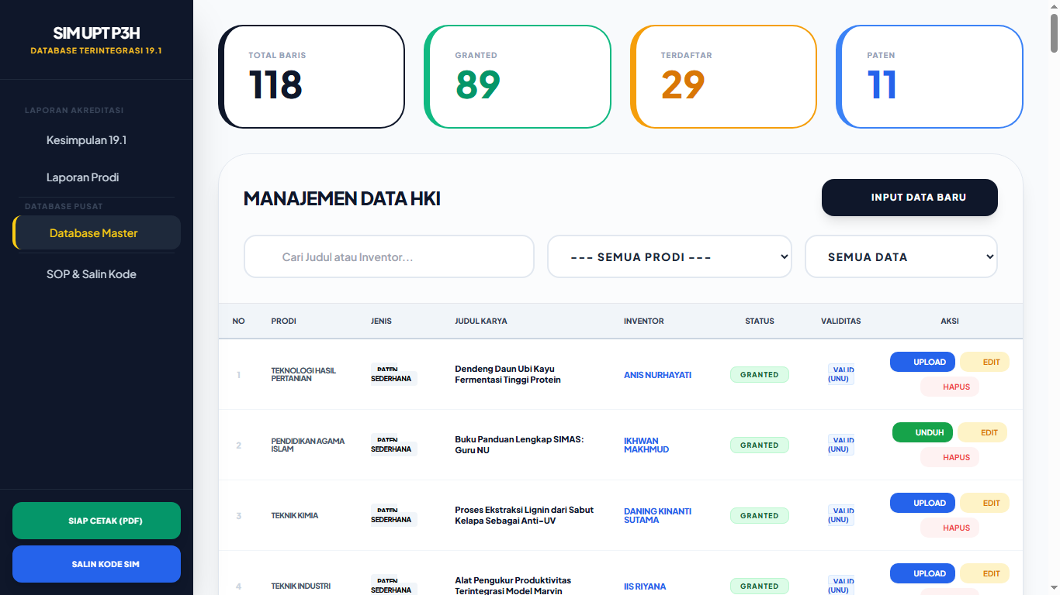Click Hapus for Daning Kinanti Sutama row
This screenshot has width=1060, height=595.
950,528
